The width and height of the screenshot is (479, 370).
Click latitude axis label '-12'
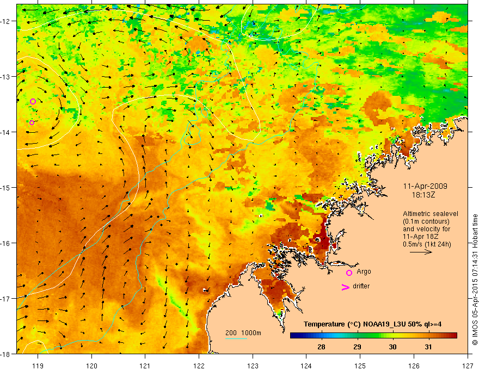pyautogui.click(x=6, y=21)
